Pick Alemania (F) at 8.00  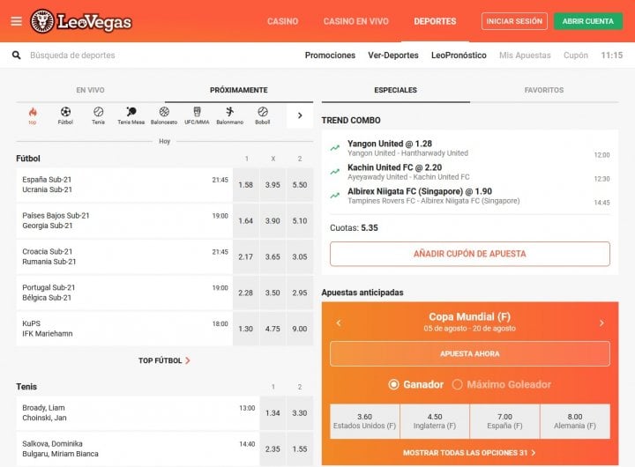tap(575, 421)
